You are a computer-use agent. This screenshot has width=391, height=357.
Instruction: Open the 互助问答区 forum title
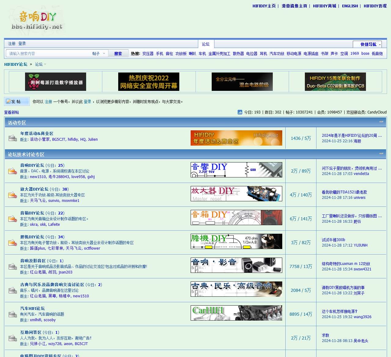(x=31, y=332)
